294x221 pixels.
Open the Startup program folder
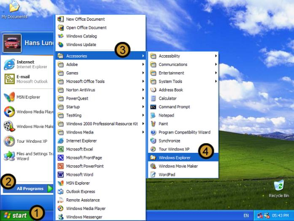pos(100,106)
